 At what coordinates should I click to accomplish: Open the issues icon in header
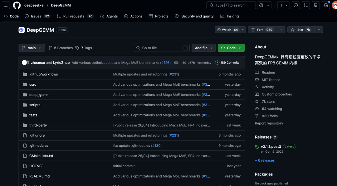[296, 5]
